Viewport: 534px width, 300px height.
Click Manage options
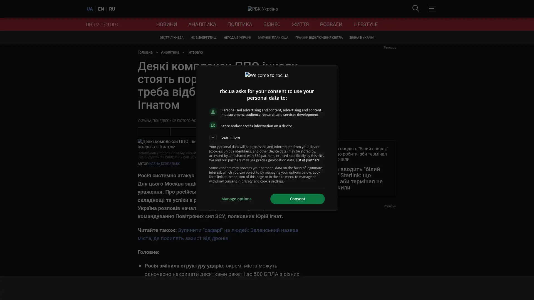tap(236, 199)
